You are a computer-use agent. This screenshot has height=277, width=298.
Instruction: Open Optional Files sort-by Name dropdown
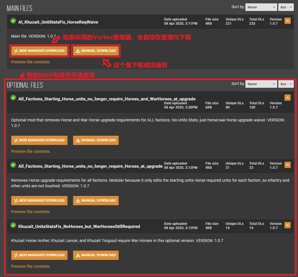261,84
